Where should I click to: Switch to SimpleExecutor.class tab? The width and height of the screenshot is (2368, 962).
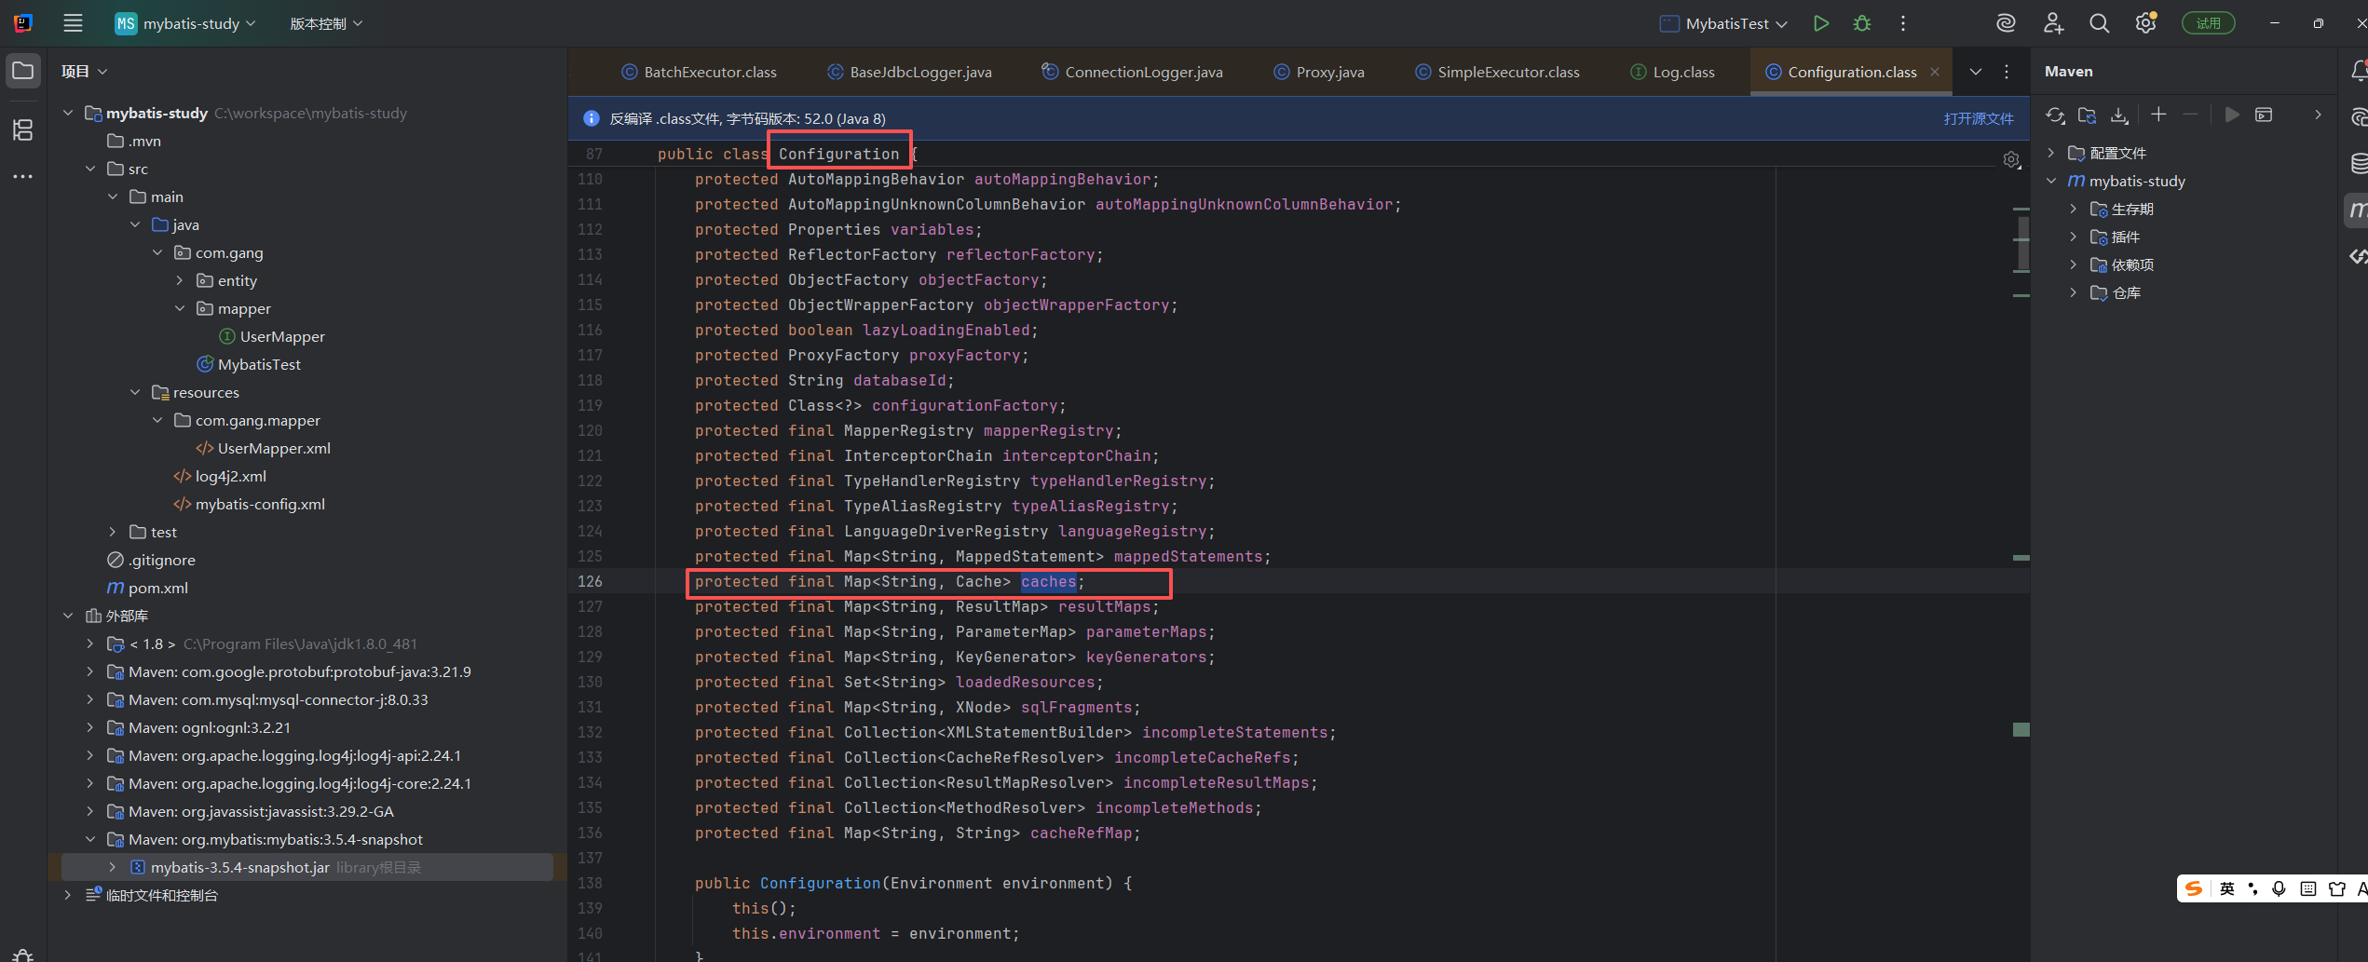click(1498, 72)
